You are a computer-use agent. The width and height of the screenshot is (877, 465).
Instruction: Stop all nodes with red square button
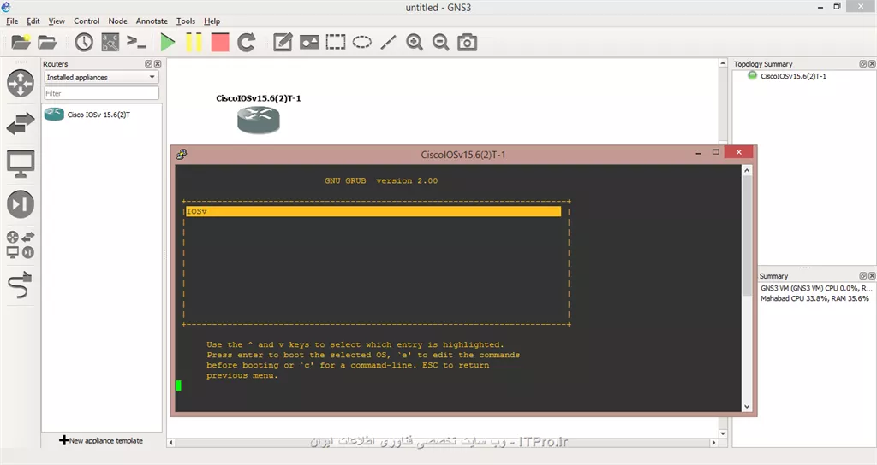point(220,43)
